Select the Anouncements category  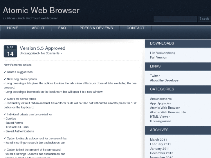pos(161,99)
